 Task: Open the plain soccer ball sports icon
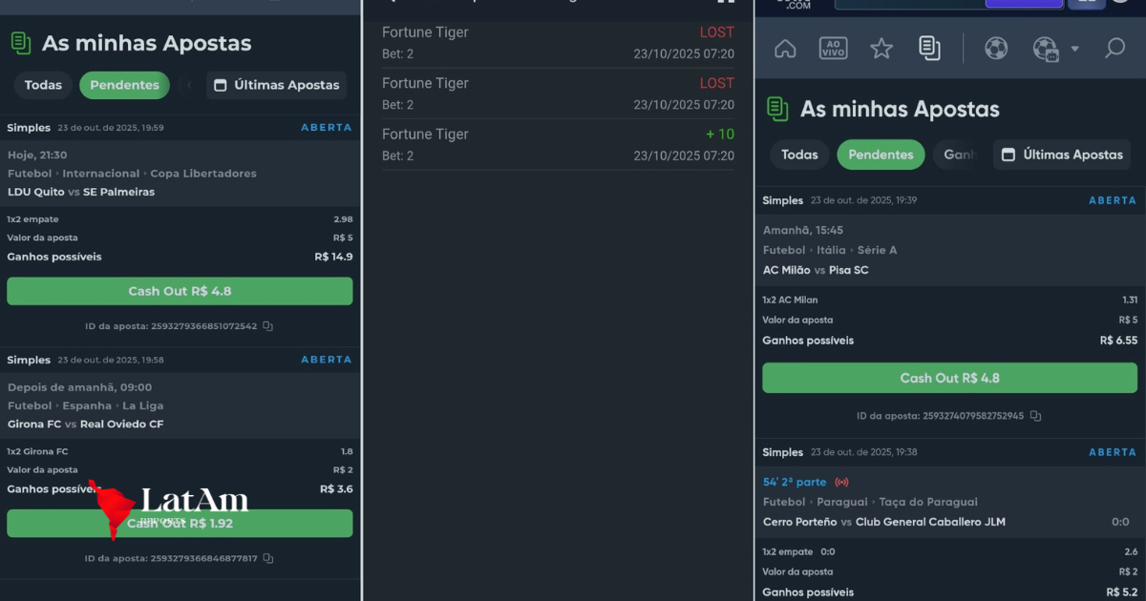coord(996,49)
